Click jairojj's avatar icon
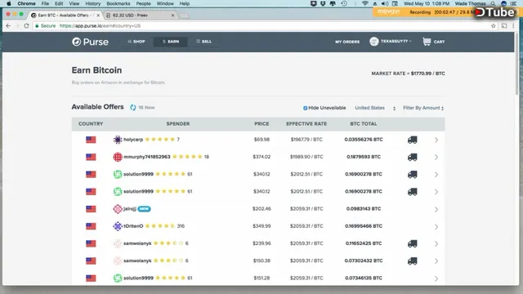The height and width of the screenshot is (294, 523). pos(118,209)
